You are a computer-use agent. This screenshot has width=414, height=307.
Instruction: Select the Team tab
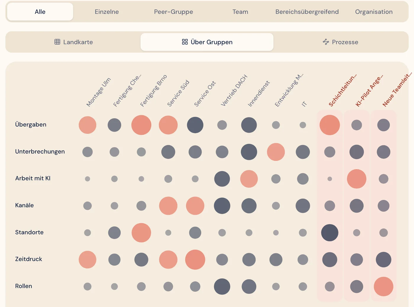[240, 12]
